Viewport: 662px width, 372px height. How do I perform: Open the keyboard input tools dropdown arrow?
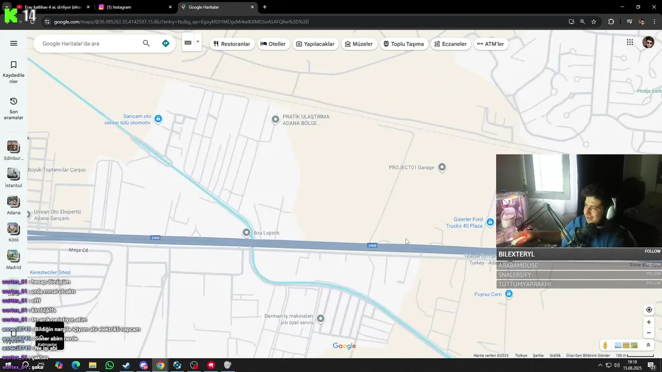pyautogui.click(x=198, y=42)
